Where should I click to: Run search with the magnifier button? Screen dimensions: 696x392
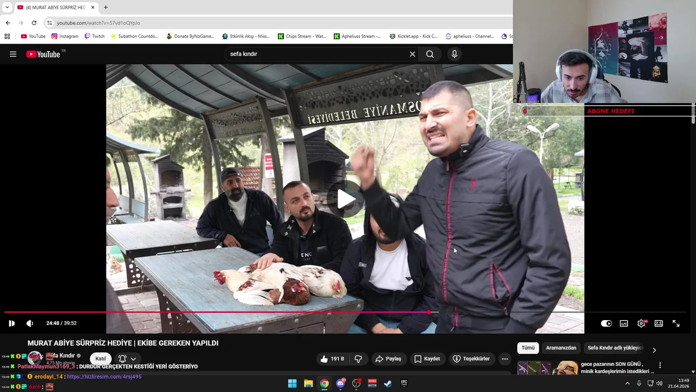[430, 54]
